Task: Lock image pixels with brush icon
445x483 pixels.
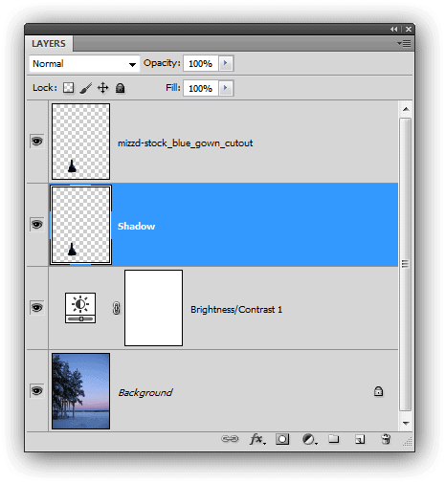Action: coord(86,88)
